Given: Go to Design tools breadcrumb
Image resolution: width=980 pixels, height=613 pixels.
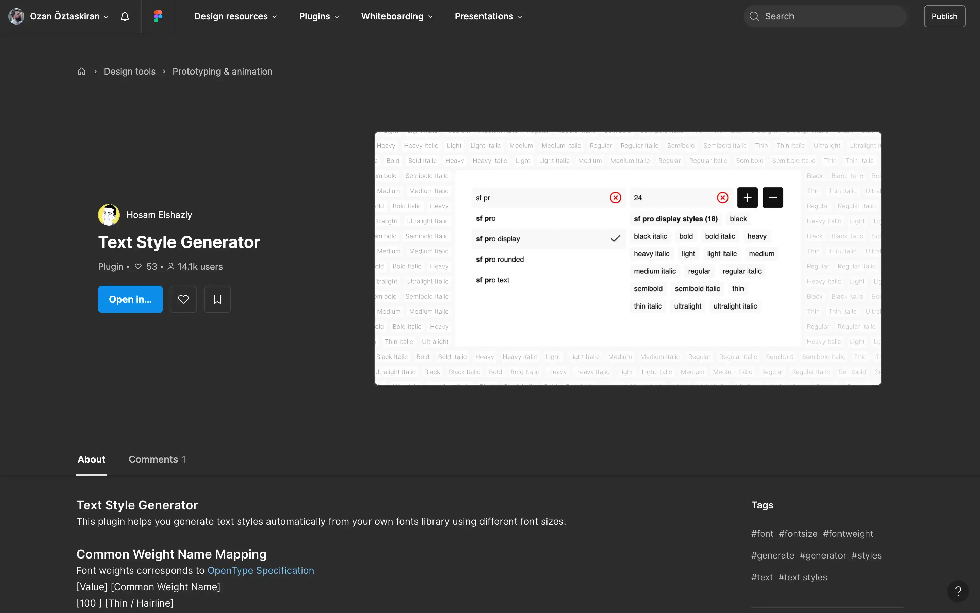Looking at the screenshot, I should coord(130,72).
